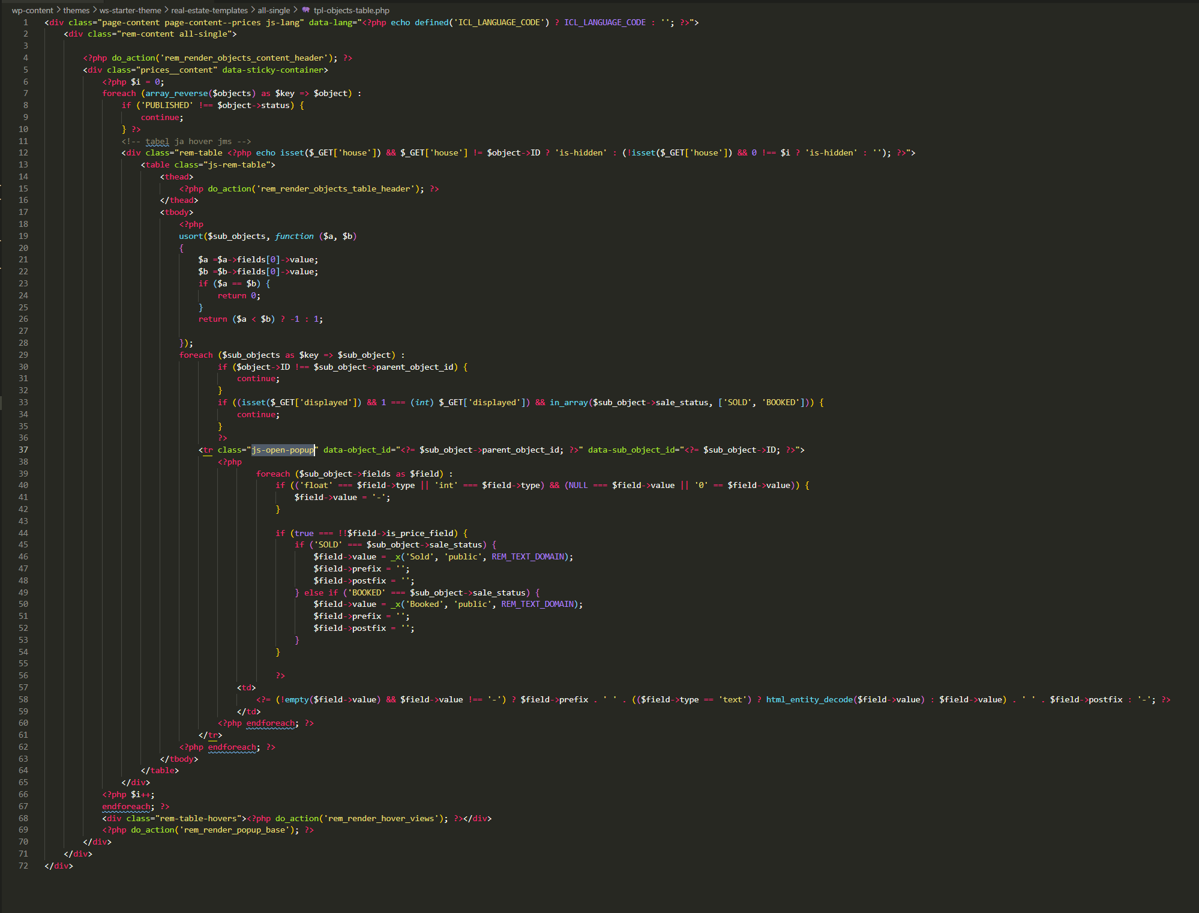Click the data-sticky-container attribute
1199x913 pixels.
(272, 70)
